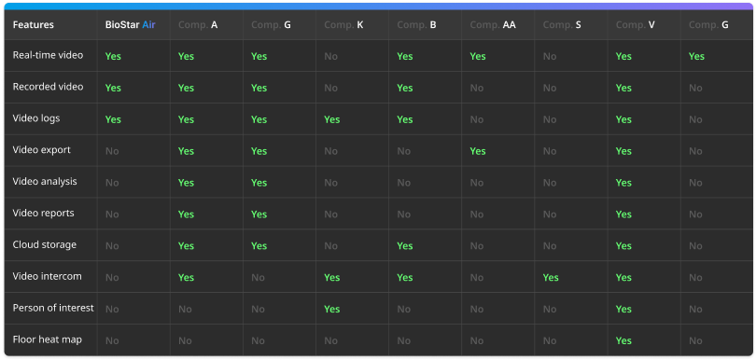Select the "Floor heat map" row label
The width and height of the screenshot is (756, 360).
tap(48, 339)
